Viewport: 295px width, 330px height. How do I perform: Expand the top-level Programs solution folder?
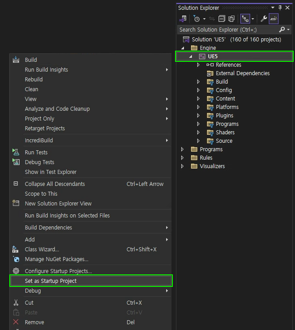[182, 149]
